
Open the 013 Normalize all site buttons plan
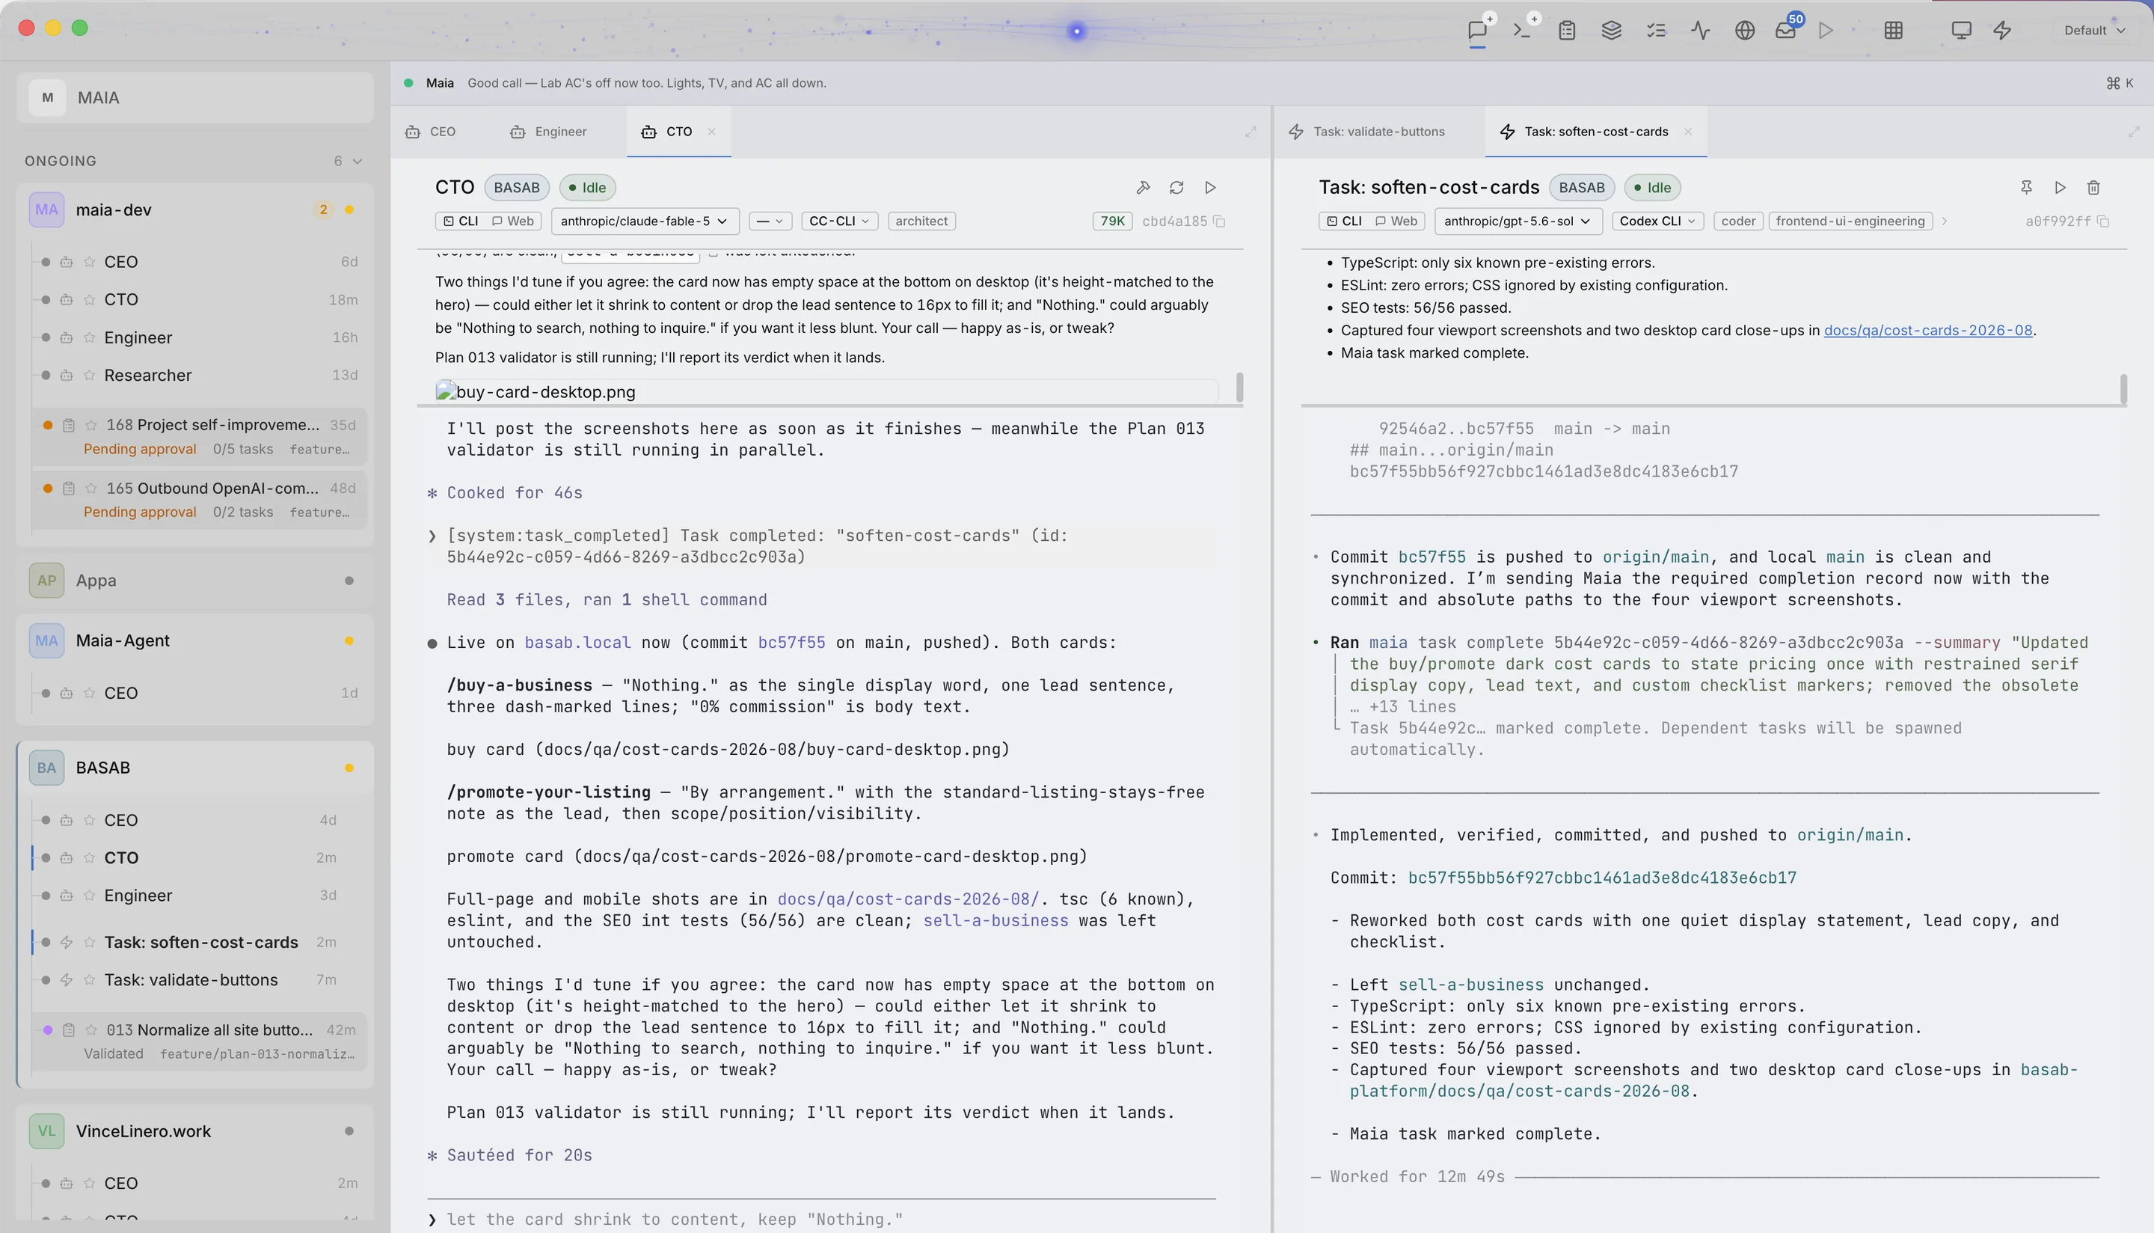point(200,1041)
